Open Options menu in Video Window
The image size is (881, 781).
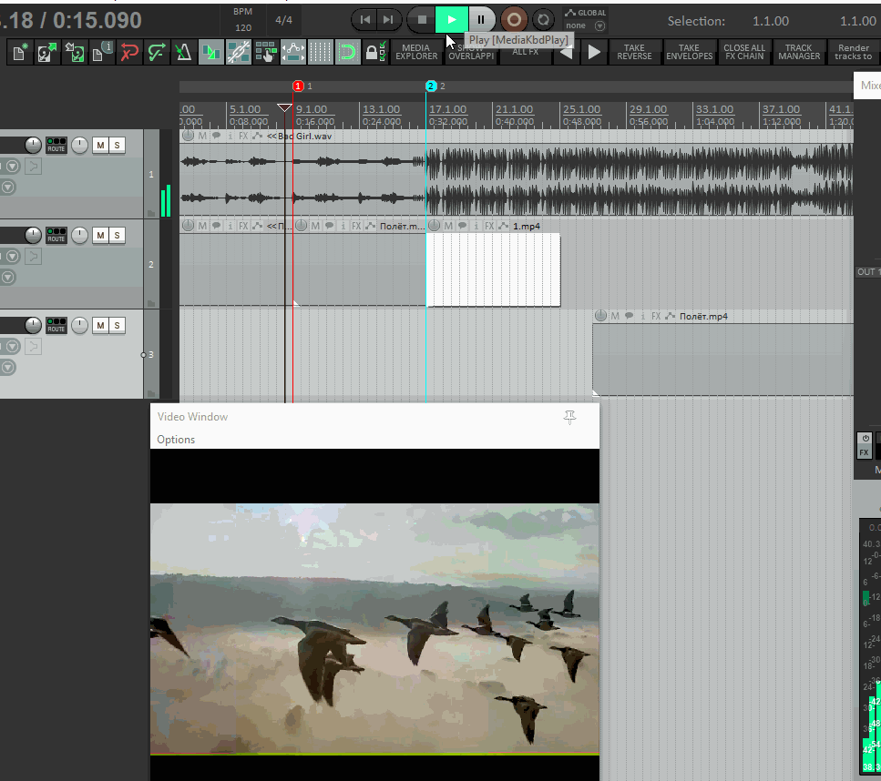click(x=176, y=440)
